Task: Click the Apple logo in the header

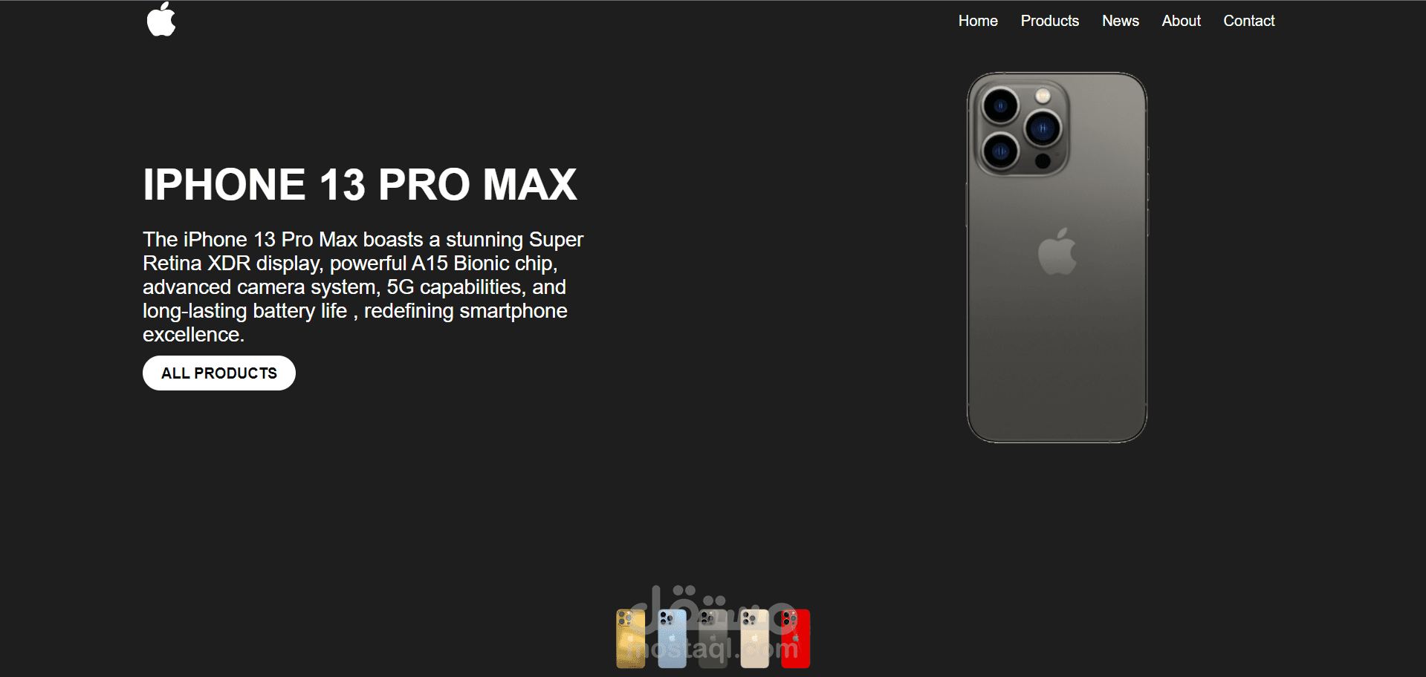Action: [161, 19]
